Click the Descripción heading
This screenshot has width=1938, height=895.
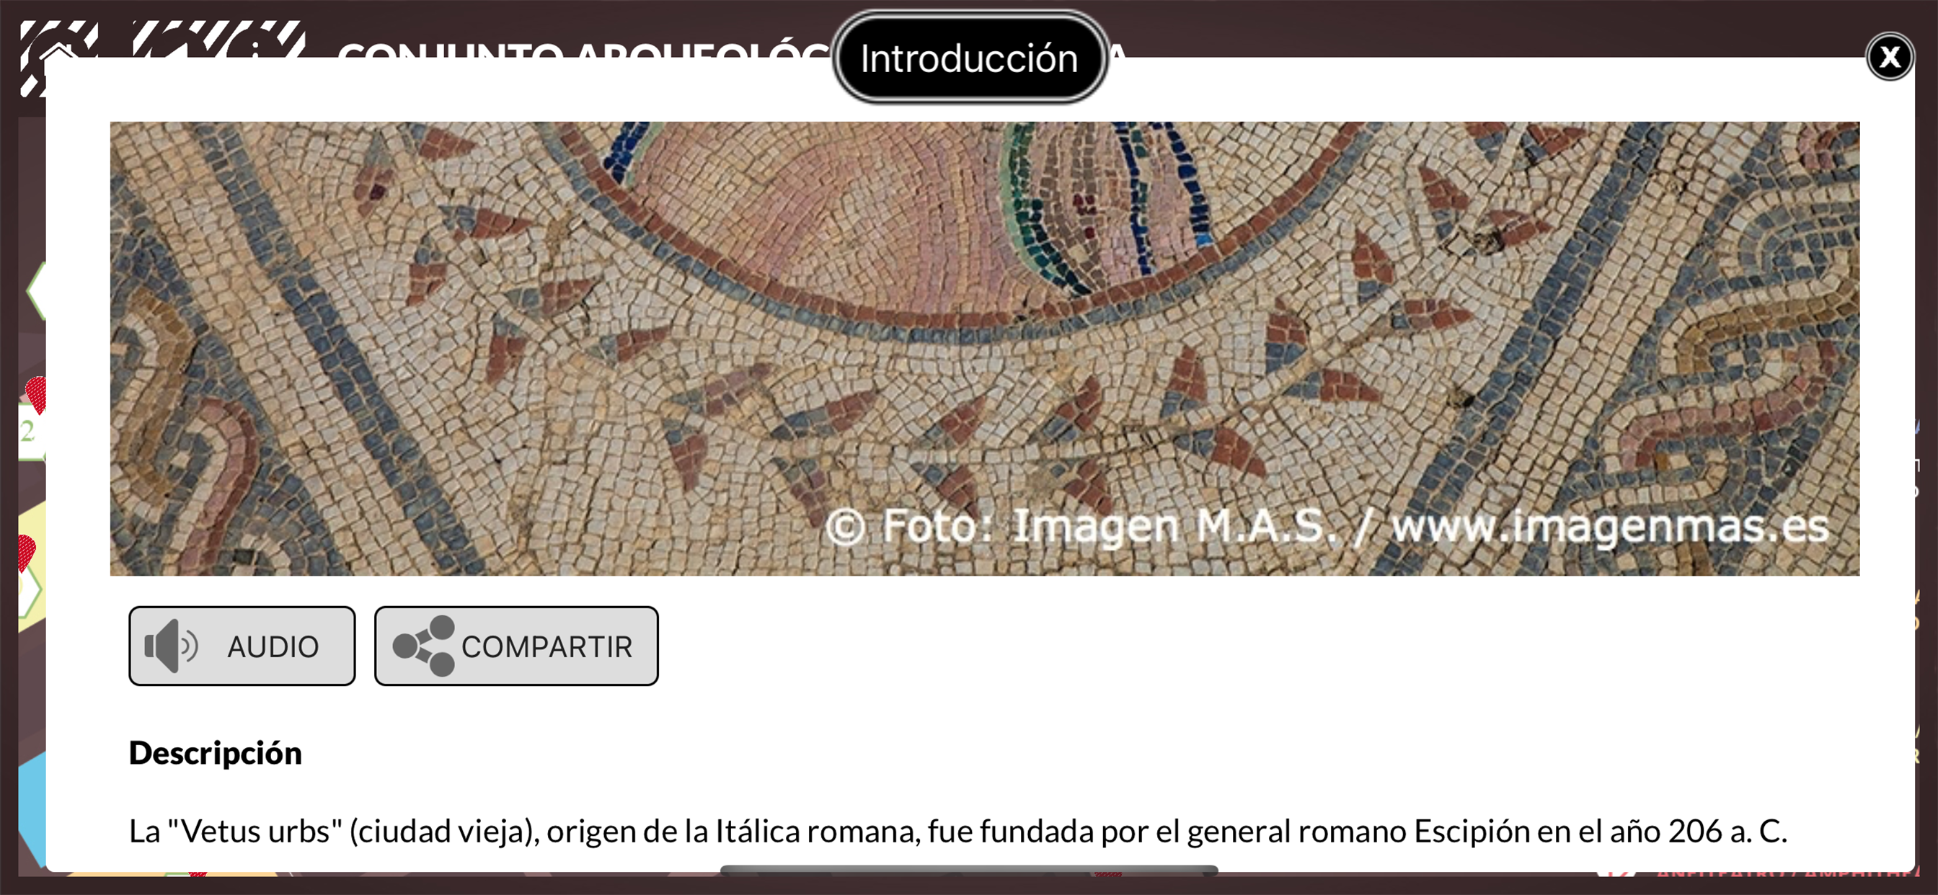[x=215, y=753]
